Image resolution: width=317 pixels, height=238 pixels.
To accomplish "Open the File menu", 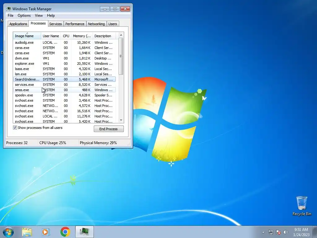I will [11, 15].
